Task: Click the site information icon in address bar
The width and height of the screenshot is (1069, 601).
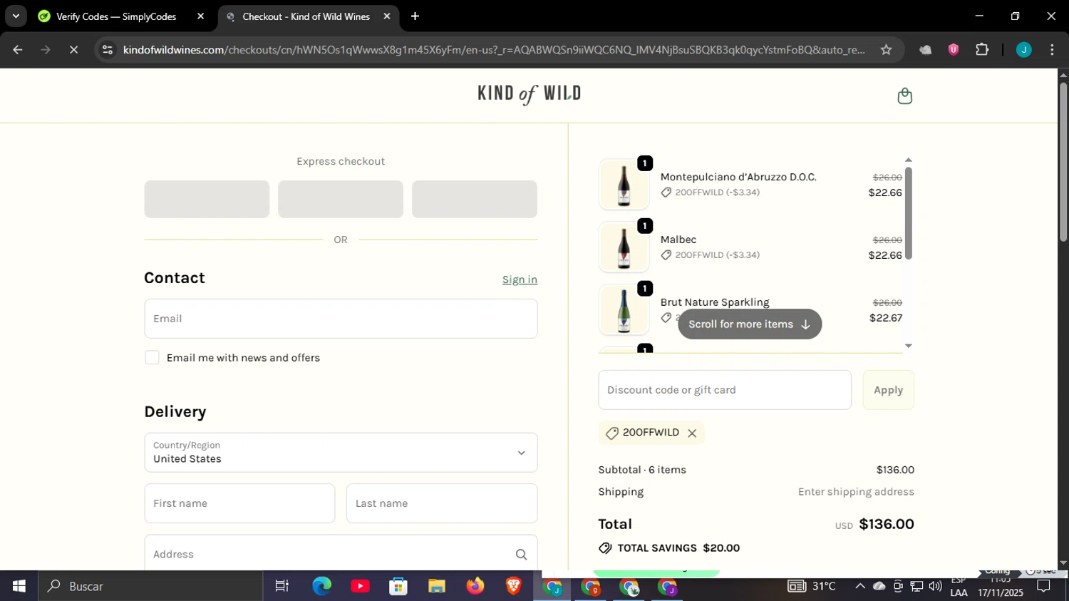Action: pos(108,50)
